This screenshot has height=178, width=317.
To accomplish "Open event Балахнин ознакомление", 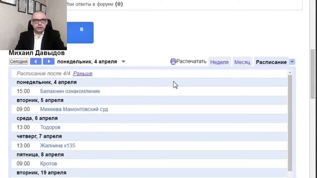I will pyautogui.click(x=70, y=91).
